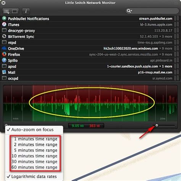
Task: Click hk2sch130022020.wns.windows.com server name
Action: (x=131, y=48)
